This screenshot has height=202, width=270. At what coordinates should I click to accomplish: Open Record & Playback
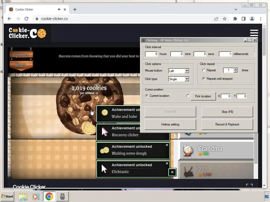pyautogui.click(x=227, y=124)
